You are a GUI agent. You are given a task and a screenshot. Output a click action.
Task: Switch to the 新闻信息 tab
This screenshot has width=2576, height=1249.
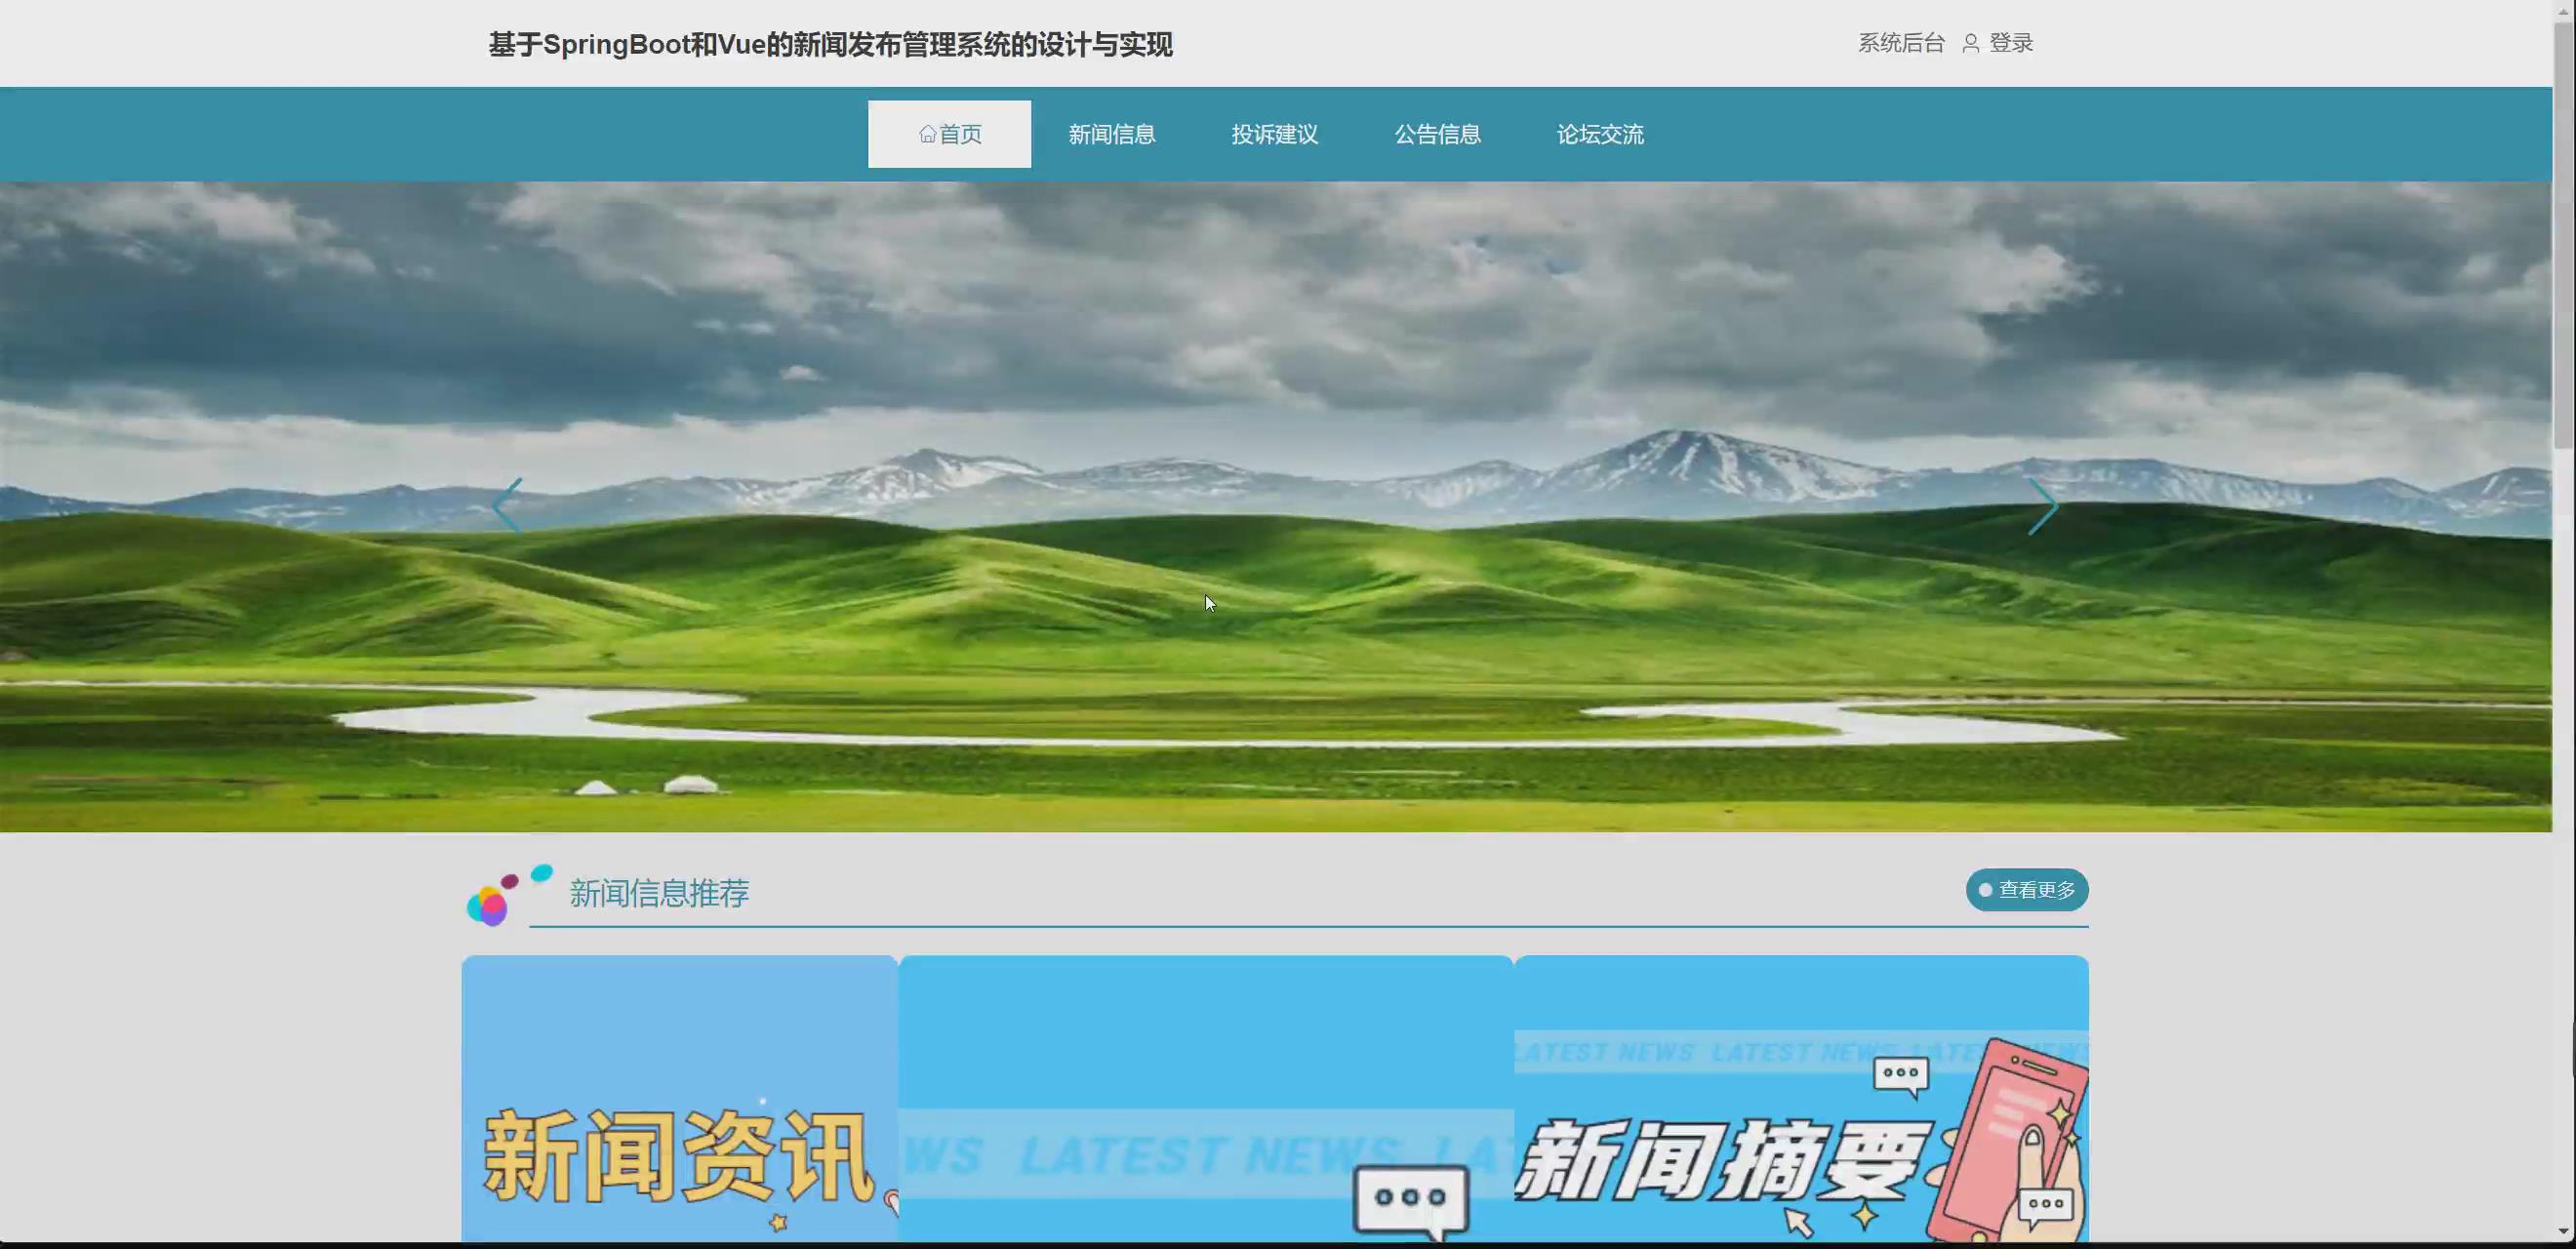click(1111, 133)
